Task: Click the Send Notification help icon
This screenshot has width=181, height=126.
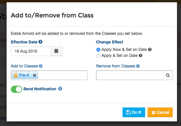Action: (x=60, y=89)
